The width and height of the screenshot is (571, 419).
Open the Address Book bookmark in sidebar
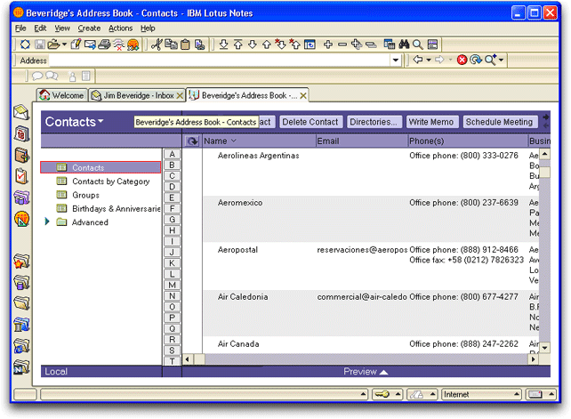point(21,155)
